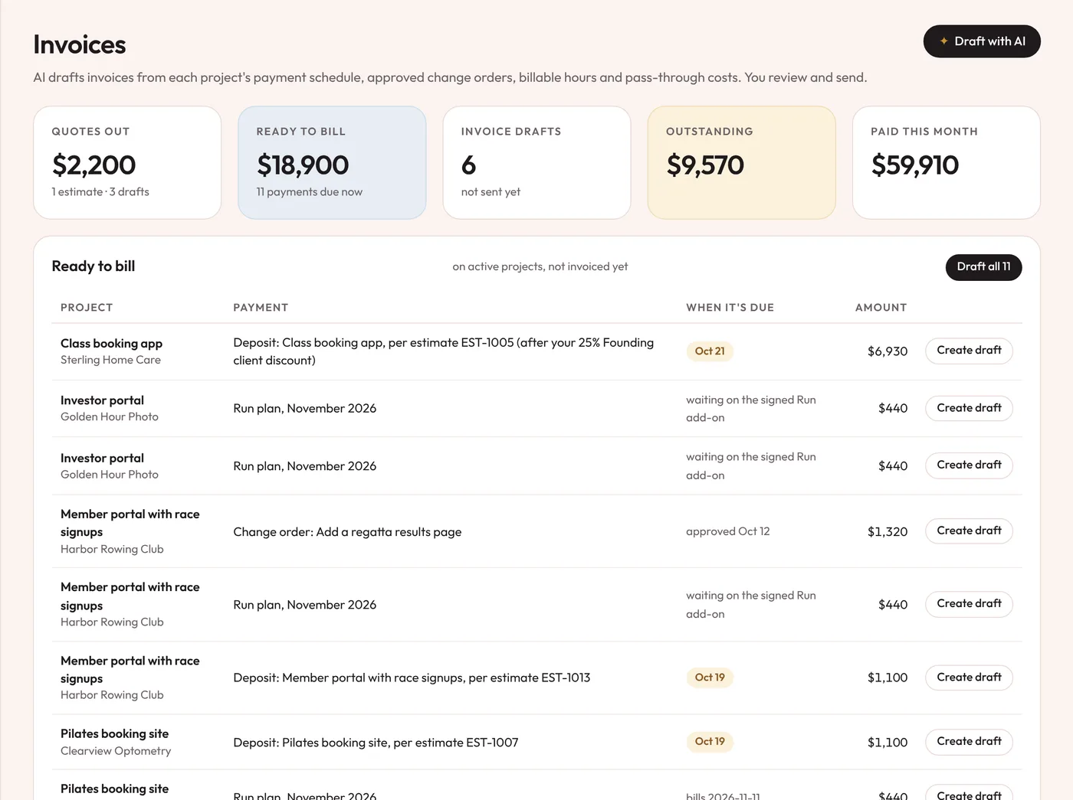Open the Paid This Month $59,910 card

(946, 162)
